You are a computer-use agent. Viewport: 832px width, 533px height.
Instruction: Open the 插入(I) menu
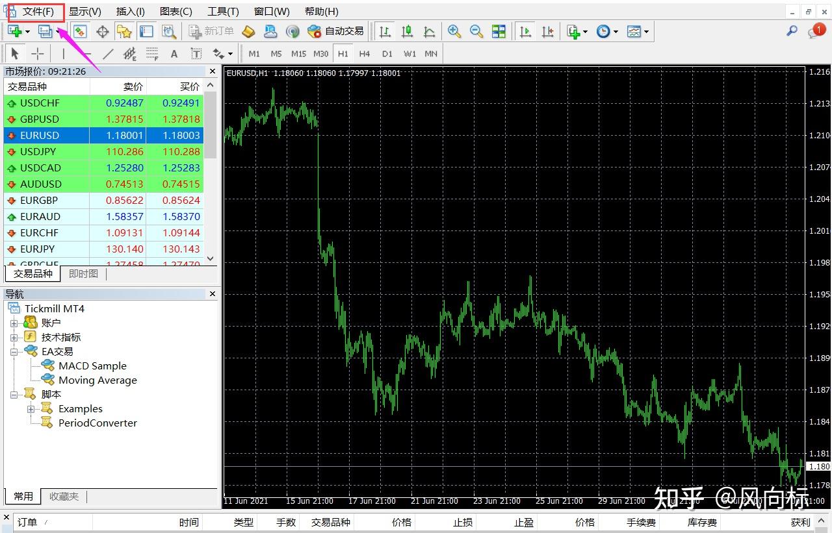(131, 12)
